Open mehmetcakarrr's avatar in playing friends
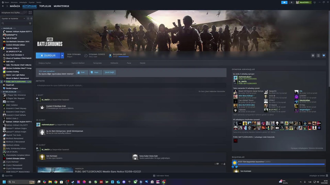Screen dimensions: 330x185 tap(235, 78)
